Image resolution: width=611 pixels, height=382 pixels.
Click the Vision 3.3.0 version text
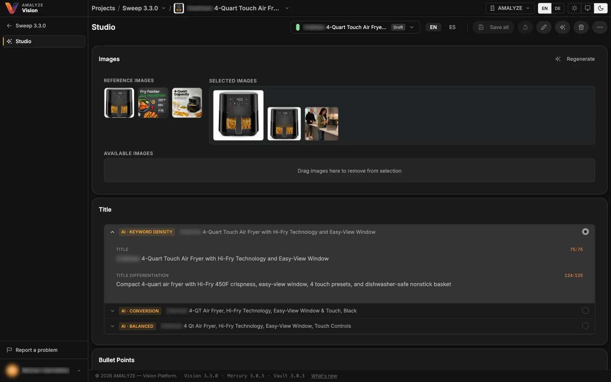click(x=201, y=376)
